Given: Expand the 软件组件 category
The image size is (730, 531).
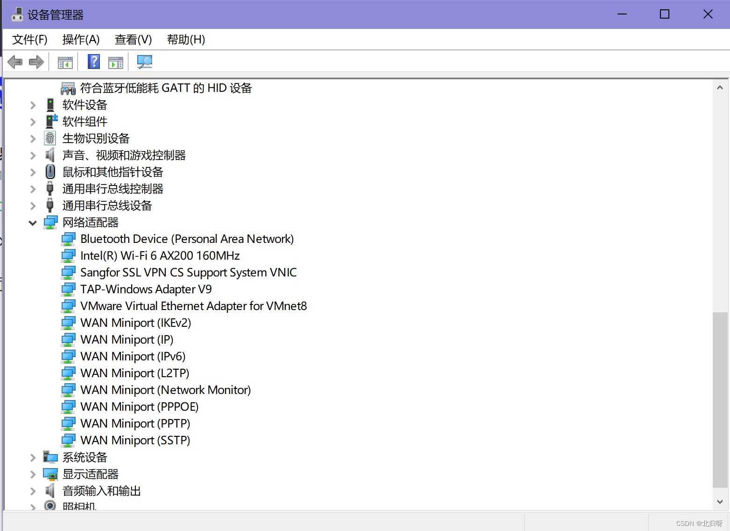Looking at the screenshot, I should click(33, 122).
